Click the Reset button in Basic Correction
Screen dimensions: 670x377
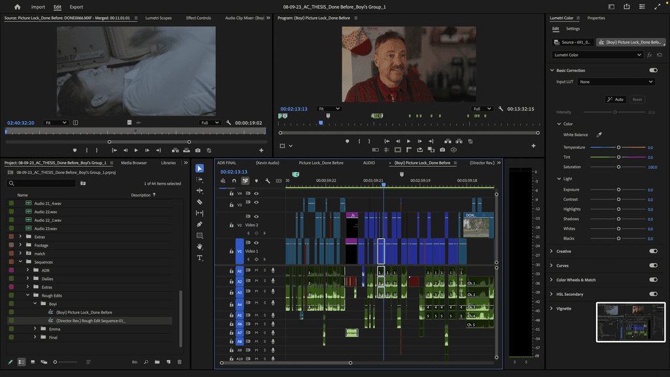637,99
